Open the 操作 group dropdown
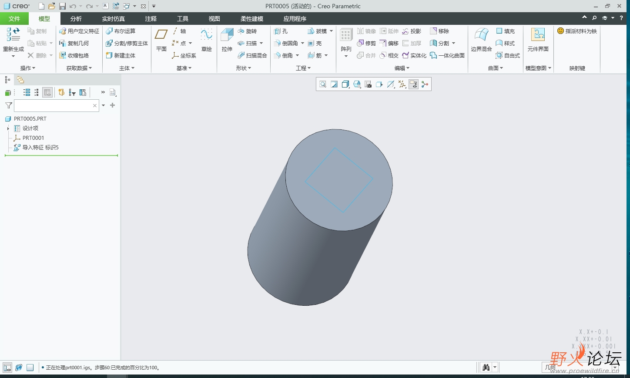The width and height of the screenshot is (630, 378). (28, 68)
